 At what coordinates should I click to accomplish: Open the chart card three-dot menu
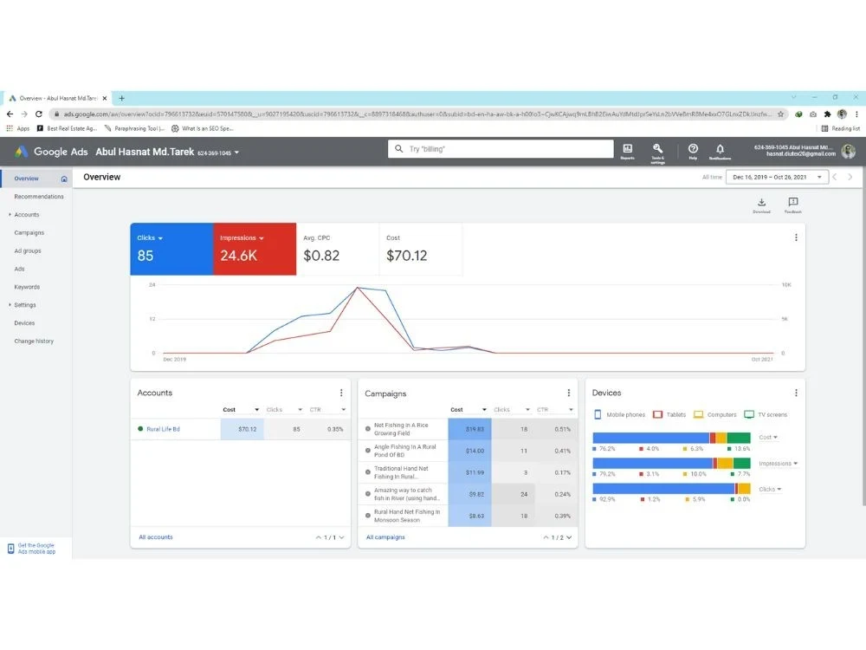pyautogui.click(x=796, y=237)
